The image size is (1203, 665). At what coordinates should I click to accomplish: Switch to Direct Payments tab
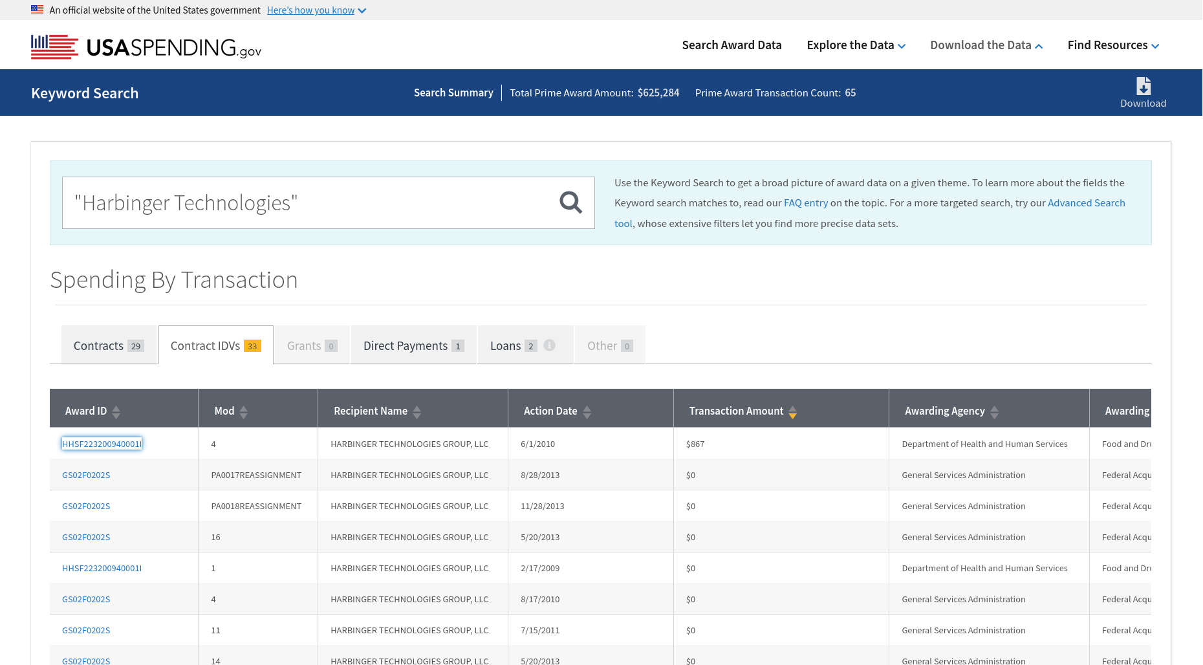click(413, 345)
